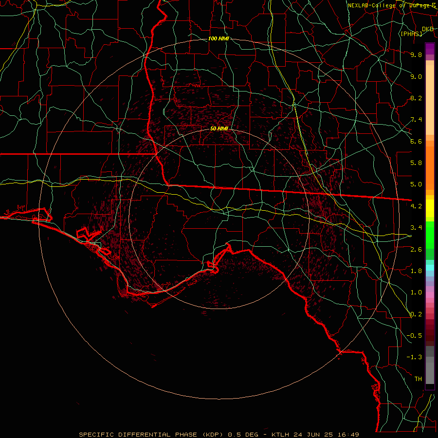438x438 pixels.
Task: Click the 4.2 value on color scale
Action: point(416,206)
